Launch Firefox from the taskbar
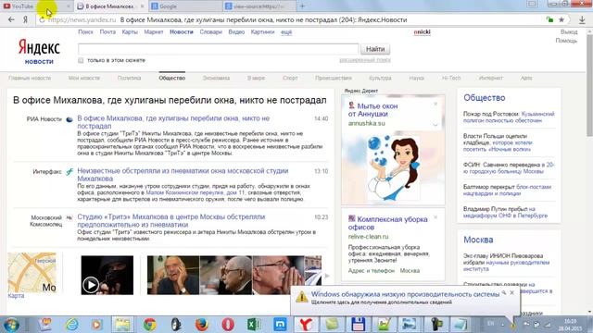Viewport: 593px width, 333px height. 202,325
